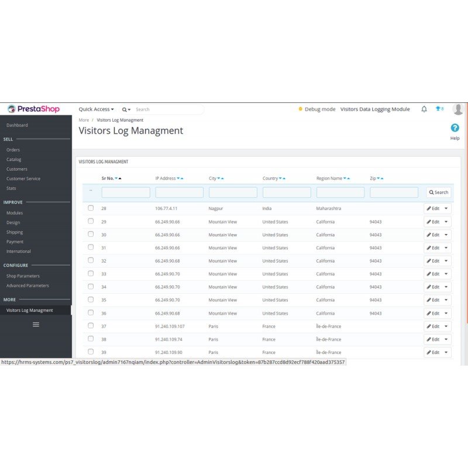Open the Orders menu item
The image size is (468, 468).
click(x=13, y=150)
